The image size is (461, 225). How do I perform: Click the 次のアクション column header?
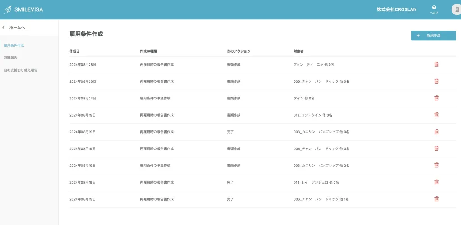coord(239,51)
